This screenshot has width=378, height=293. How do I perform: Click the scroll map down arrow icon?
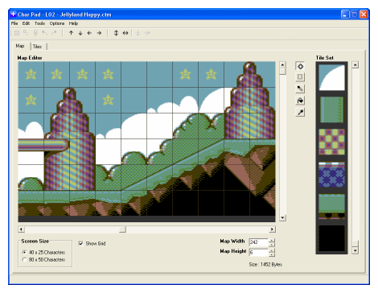point(282,217)
